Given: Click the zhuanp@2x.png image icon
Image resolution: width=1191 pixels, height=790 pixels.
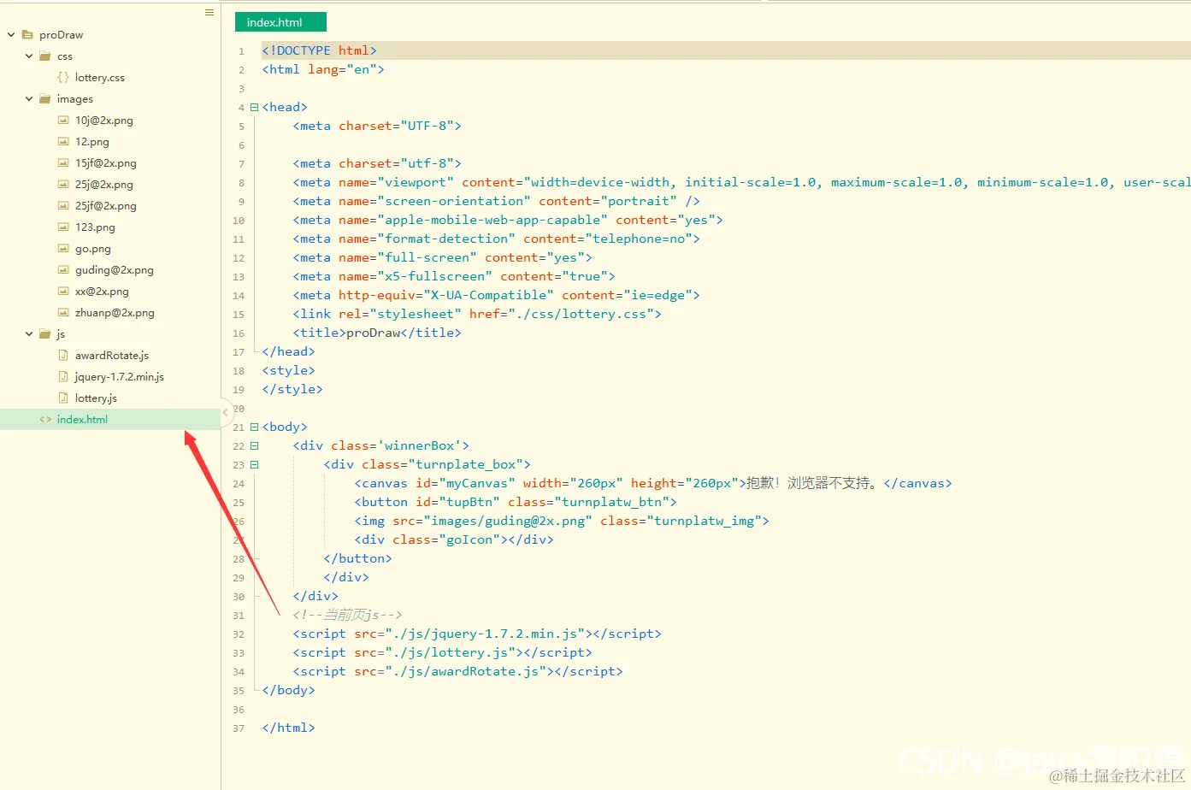Looking at the screenshot, I should click(63, 313).
